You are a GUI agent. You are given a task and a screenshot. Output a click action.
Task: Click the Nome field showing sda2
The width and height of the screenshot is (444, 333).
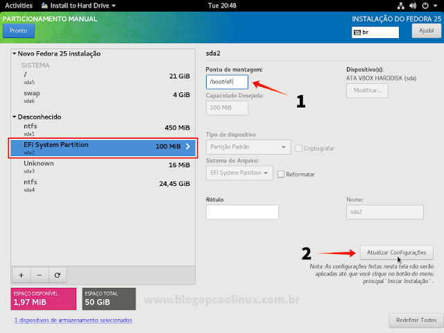coord(385,212)
